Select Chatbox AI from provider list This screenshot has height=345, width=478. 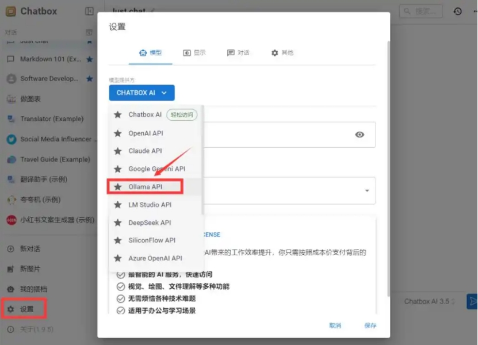tap(155, 115)
